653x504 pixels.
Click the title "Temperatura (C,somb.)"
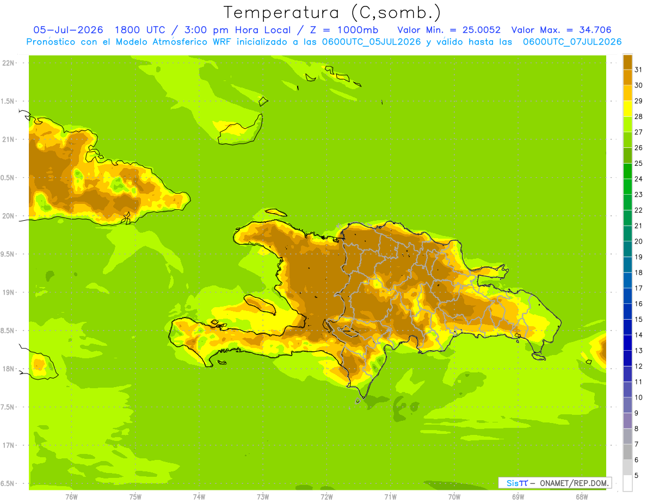click(332, 13)
